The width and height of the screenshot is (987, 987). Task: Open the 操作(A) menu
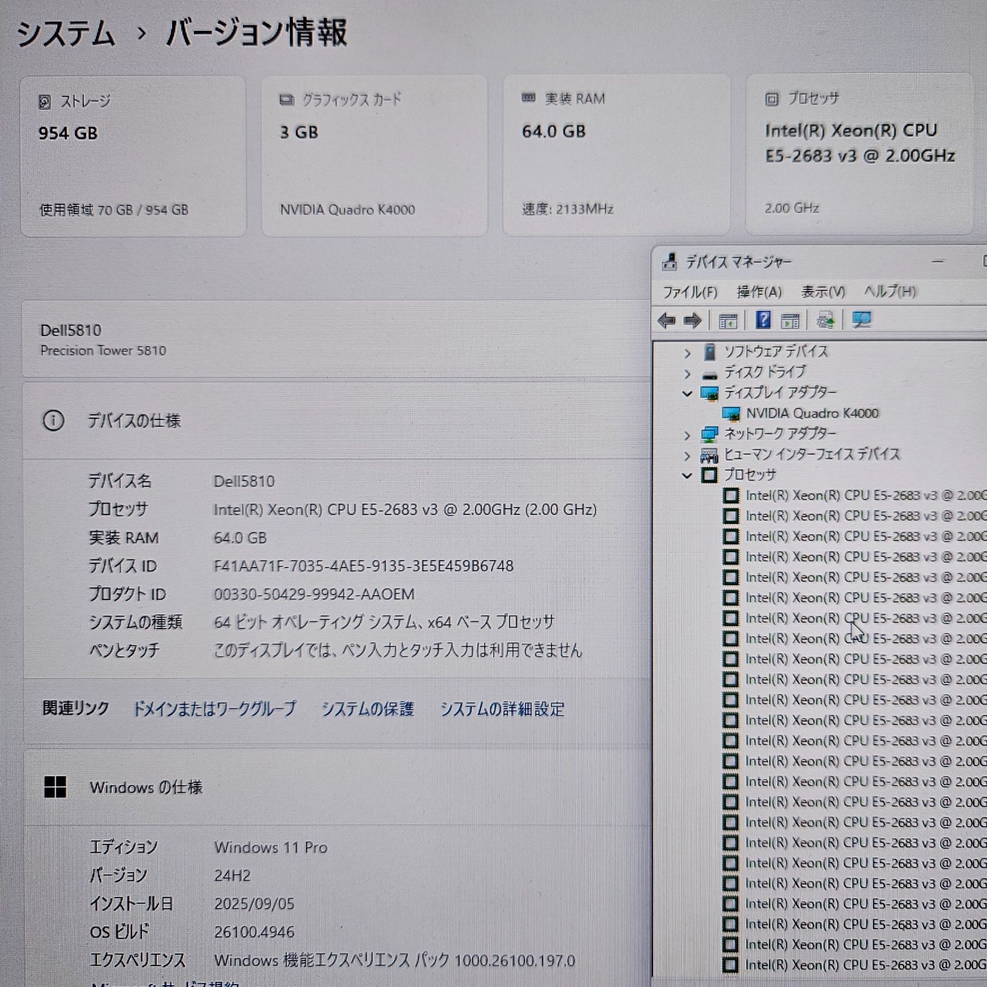tap(759, 292)
